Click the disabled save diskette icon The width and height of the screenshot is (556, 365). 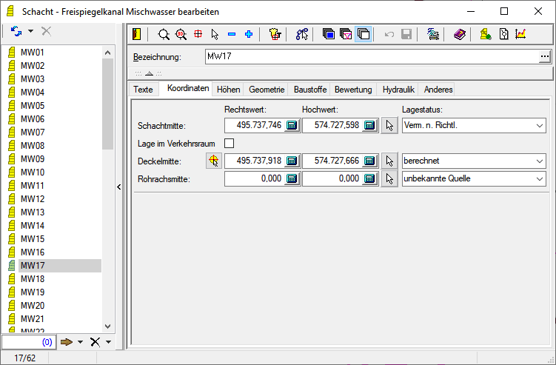(x=406, y=34)
